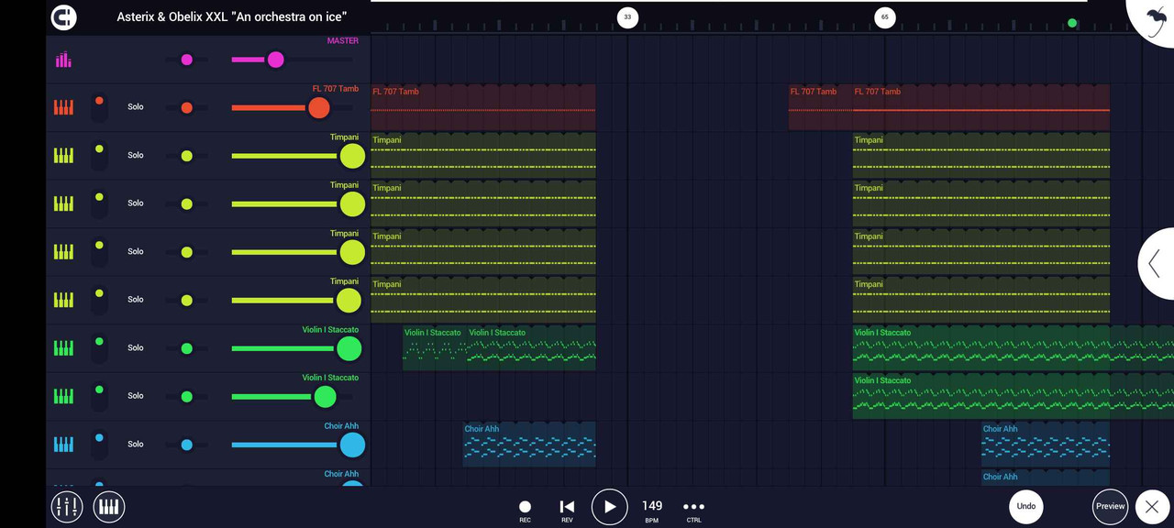1174x528 pixels.
Task: Click the lower Violin I Staccato volume knob
Action: point(325,397)
